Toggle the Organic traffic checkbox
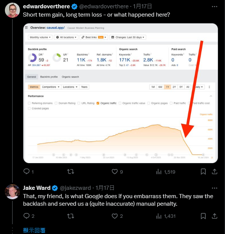 [98, 103]
